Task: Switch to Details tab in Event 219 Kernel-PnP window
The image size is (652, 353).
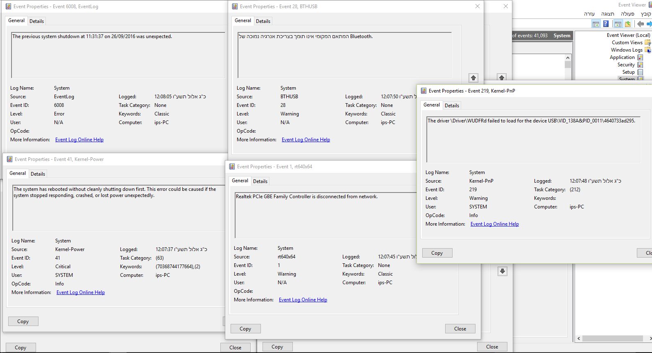Action: (x=452, y=106)
